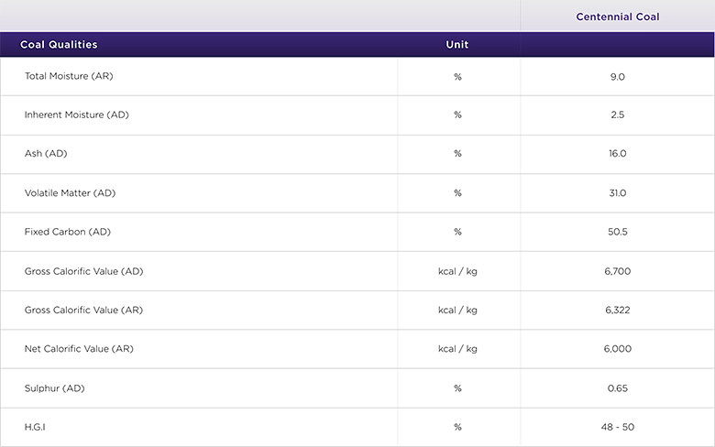The width and height of the screenshot is (715, 447).
Task: Click the % unit in Volatile Matter row
Action: point(457,193)
